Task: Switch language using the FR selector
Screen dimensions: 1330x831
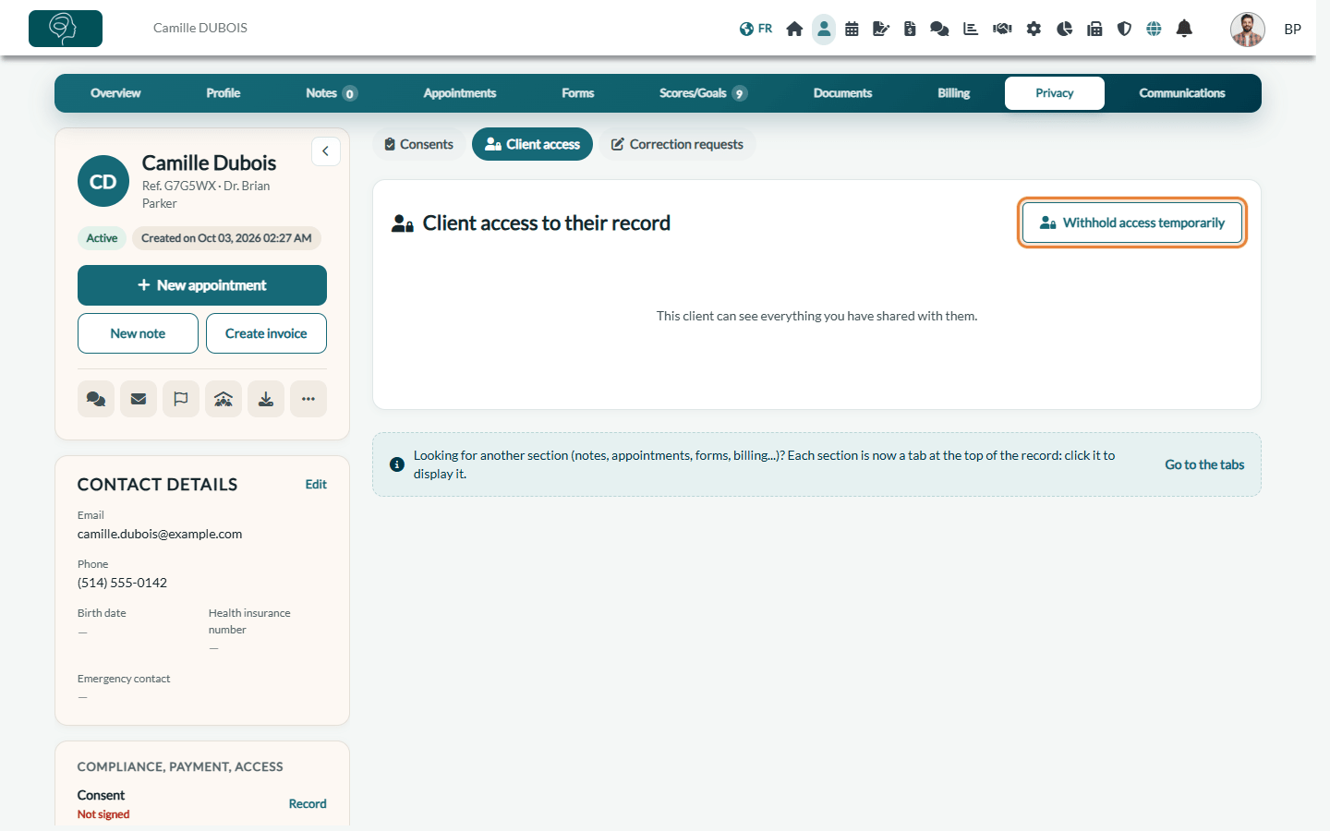Action: [x=756, y=29]
